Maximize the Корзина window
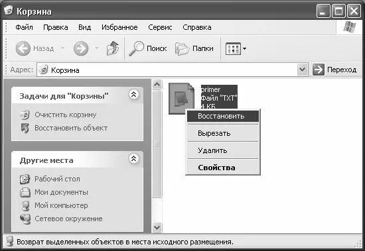 coord(338,11)
